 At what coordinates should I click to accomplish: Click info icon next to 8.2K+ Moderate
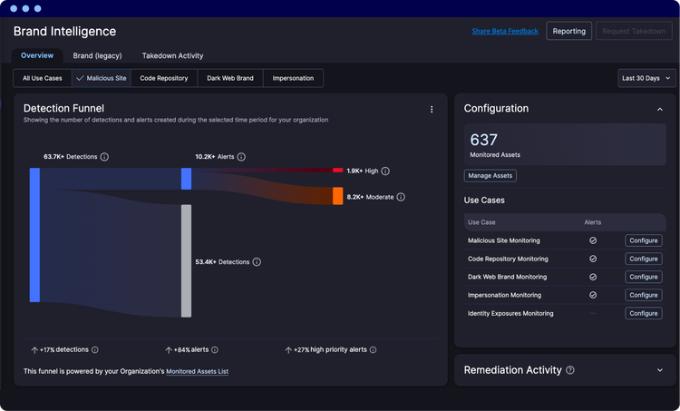[x=401, y=197]
